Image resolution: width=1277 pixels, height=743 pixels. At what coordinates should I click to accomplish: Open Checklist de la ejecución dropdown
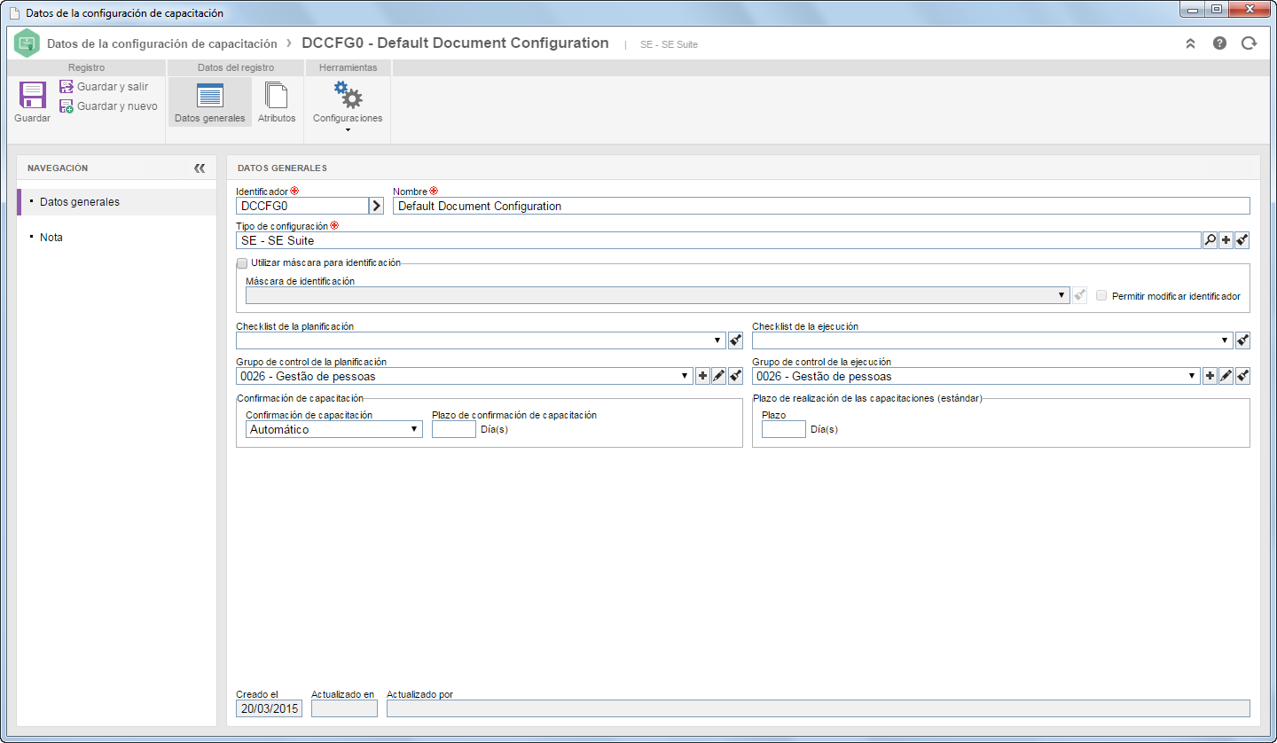coord(992,340)
